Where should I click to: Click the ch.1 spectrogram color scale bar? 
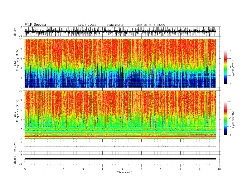coord(225,67)
